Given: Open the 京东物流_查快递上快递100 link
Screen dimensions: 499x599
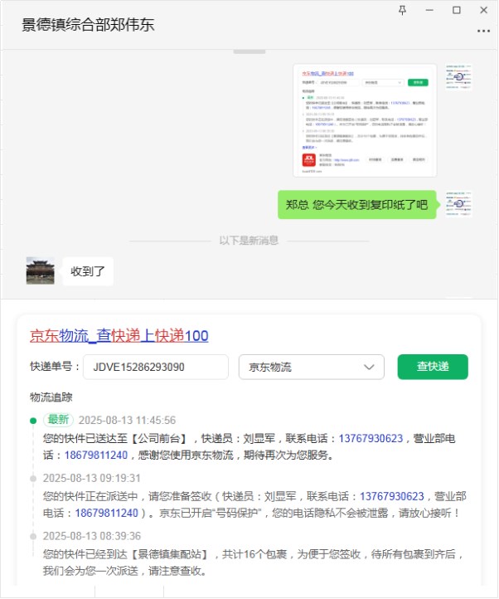Looking at the screenshot, I should coord(119,336).
